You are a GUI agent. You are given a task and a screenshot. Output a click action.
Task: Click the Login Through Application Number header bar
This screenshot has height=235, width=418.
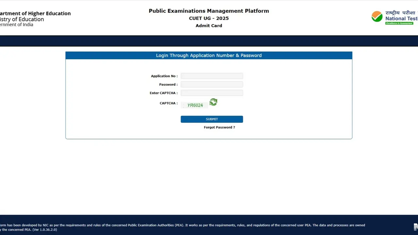(x=209, y=55)
